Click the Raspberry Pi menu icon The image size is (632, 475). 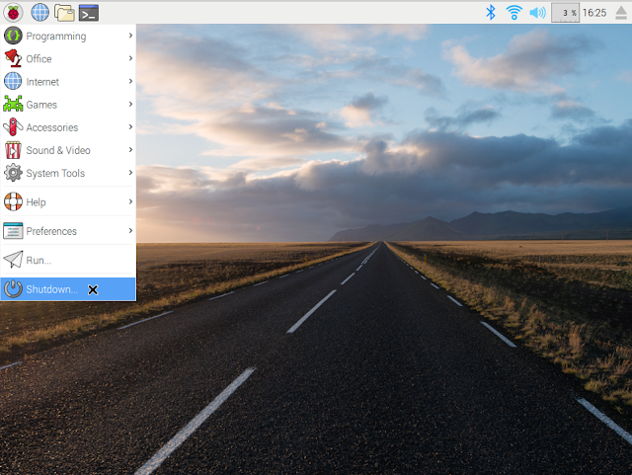coord(13,13)
